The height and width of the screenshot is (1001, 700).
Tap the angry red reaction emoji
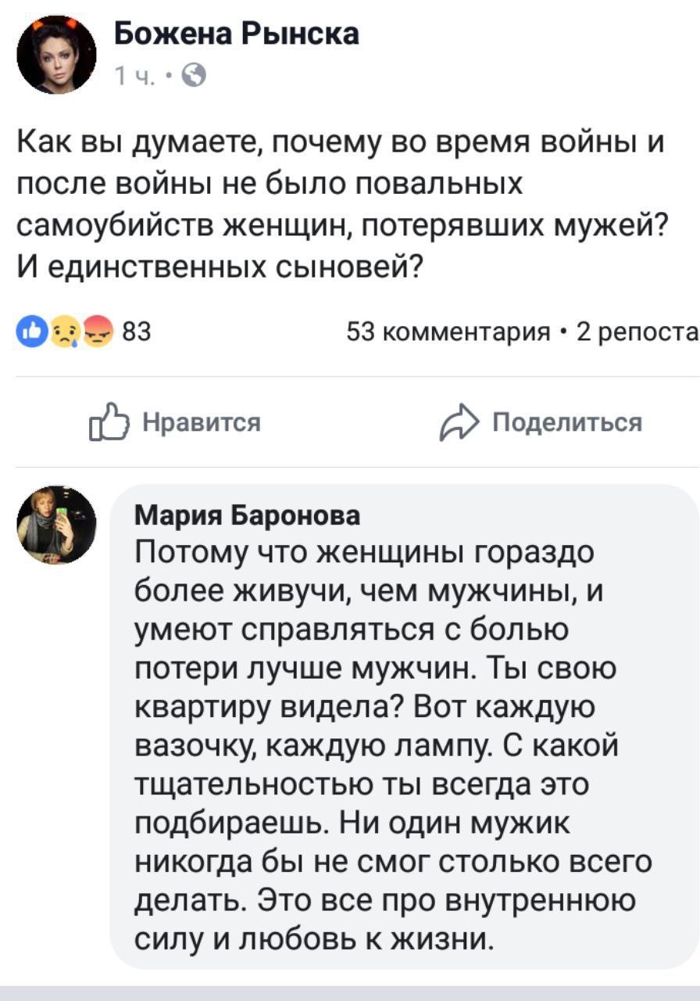click(98, 332)
